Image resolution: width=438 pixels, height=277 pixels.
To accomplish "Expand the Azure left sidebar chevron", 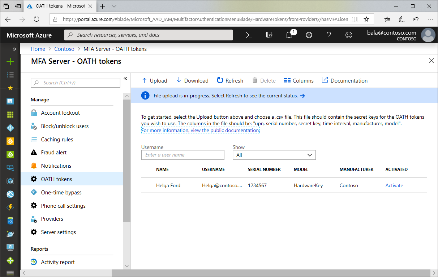I will click(14, 49).
